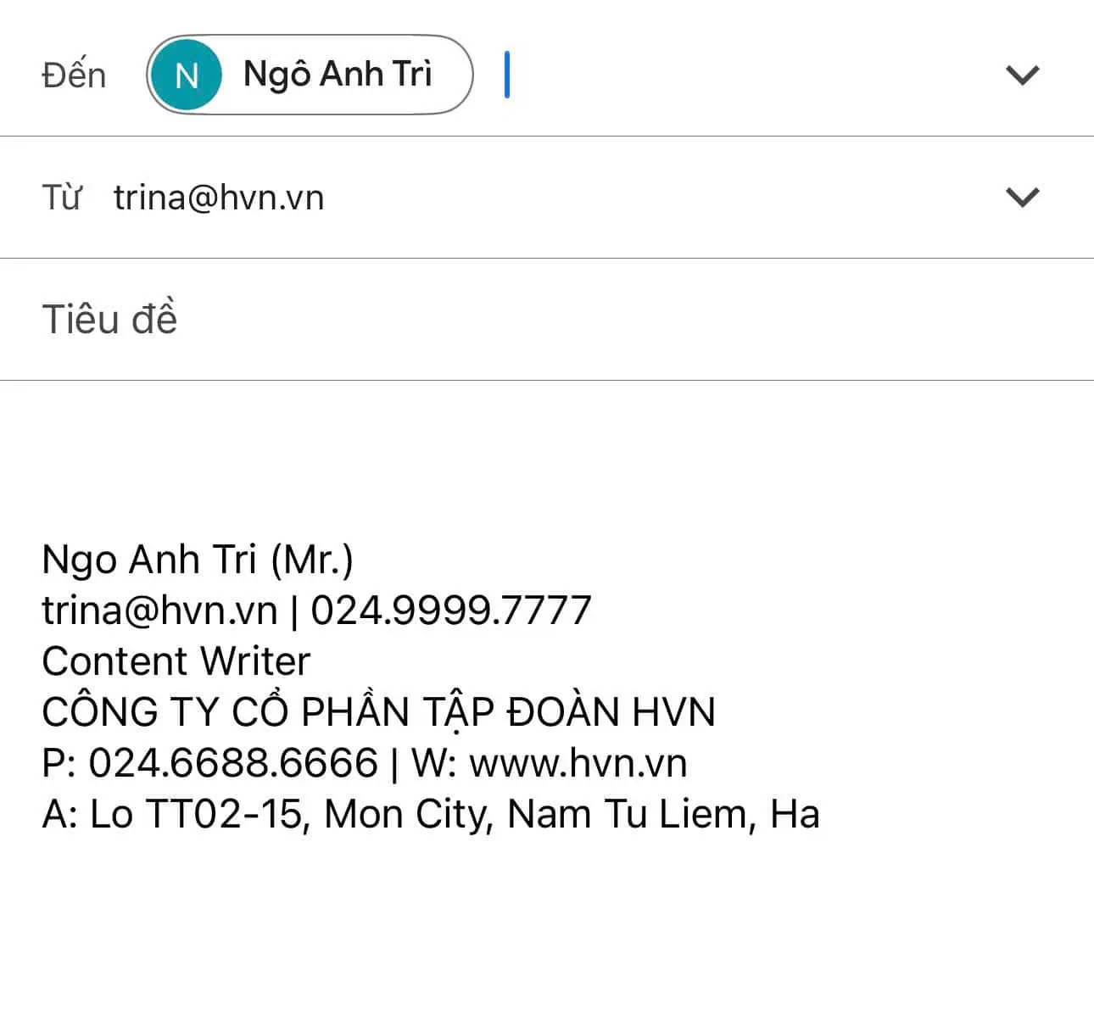Open the Từ sender dropdown chevron
This screenshot has height=1020, width=1094.
click(x=1022, y=198)
